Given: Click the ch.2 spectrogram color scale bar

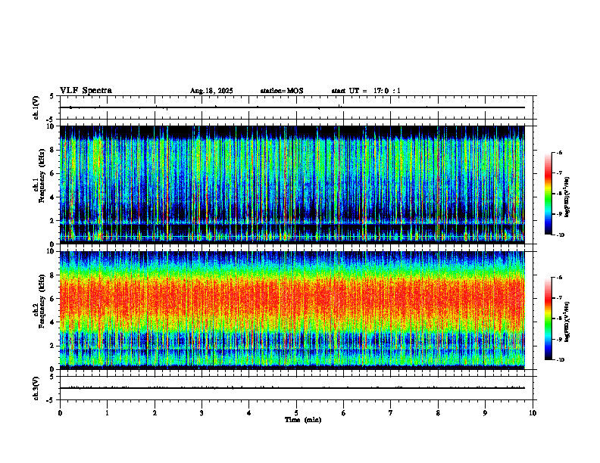Looking at the screenshot, I should tap(548, 319).
